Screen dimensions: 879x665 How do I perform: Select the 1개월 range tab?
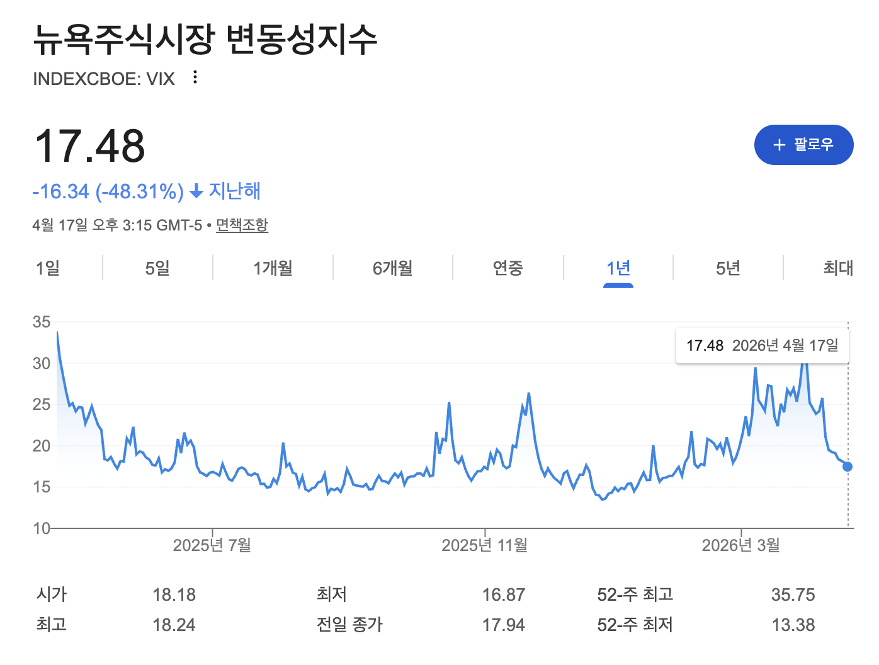click(273, 268)
